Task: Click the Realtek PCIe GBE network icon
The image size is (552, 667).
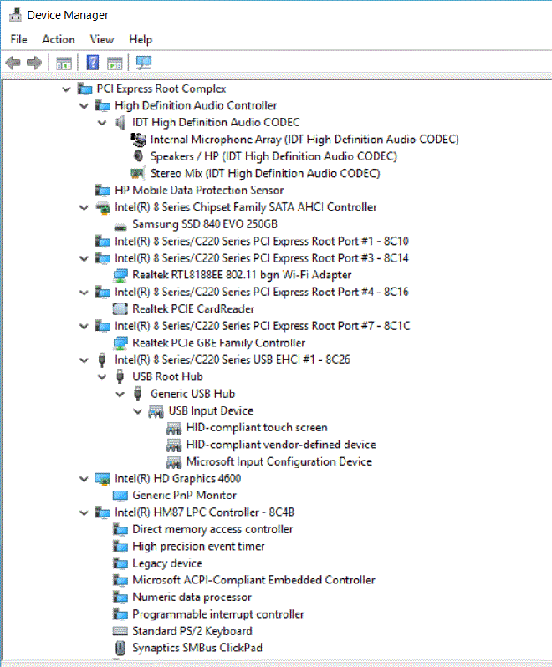Action: pyautogui.click(x=120, y=343)
